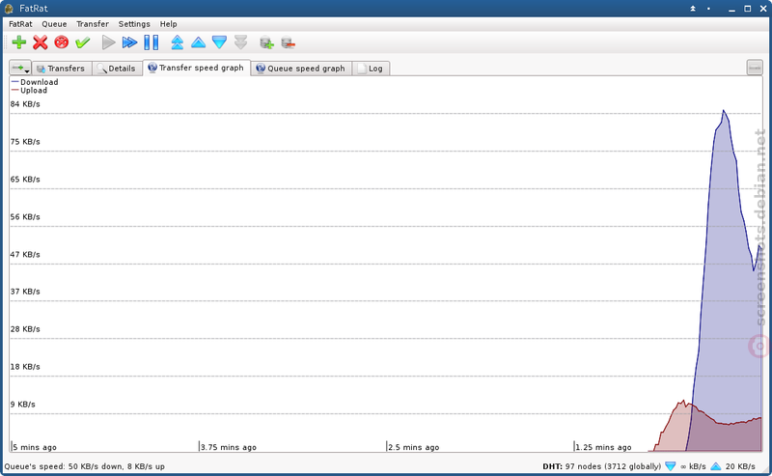Click the gray play resume transfer button
Image resolution: width=772 pixels, height=476 pixels.
pos(108,42)
